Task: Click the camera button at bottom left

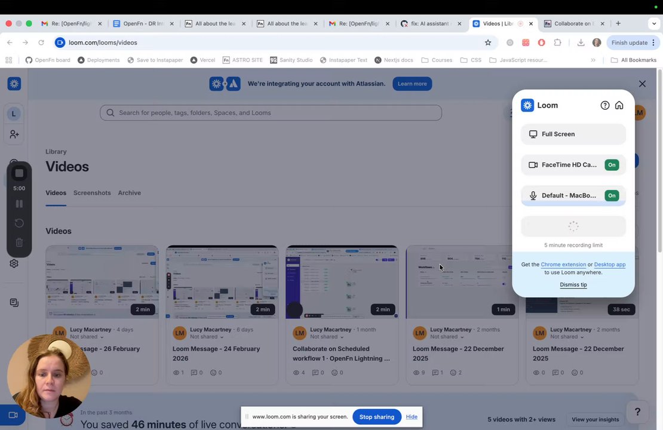Action: tap(13, 415)
